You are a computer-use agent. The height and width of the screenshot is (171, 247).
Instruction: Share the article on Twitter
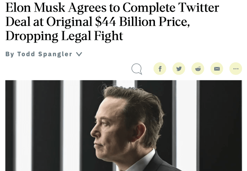pos(179,68)
